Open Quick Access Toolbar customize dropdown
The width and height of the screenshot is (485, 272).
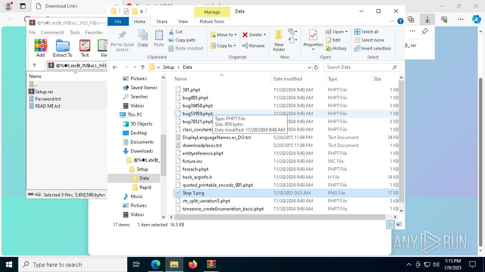pos(141,11)
